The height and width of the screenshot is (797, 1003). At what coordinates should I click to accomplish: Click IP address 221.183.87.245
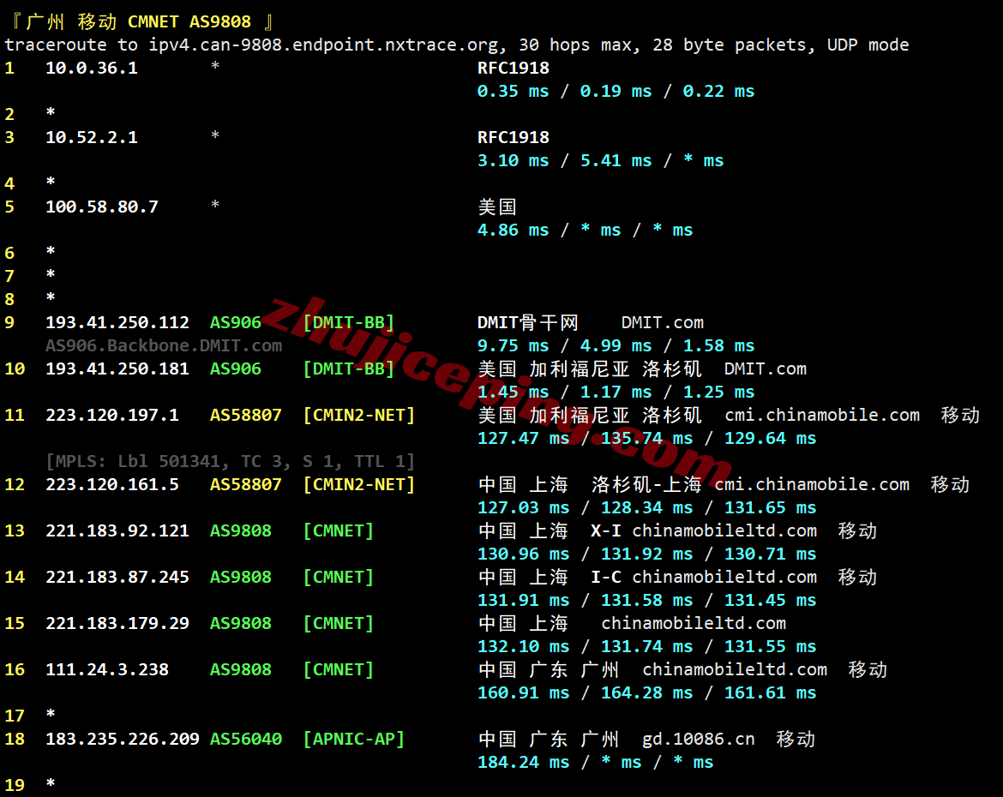(117, 578)
